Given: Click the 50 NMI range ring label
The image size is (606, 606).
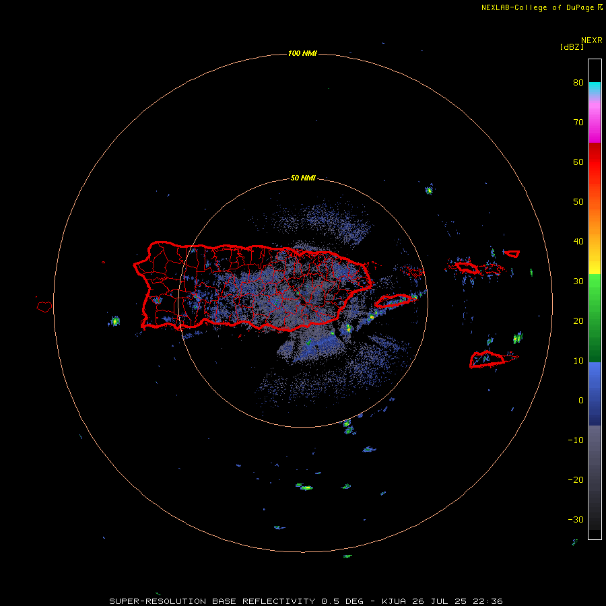Looking at the screenshot, I should (303, 178).
